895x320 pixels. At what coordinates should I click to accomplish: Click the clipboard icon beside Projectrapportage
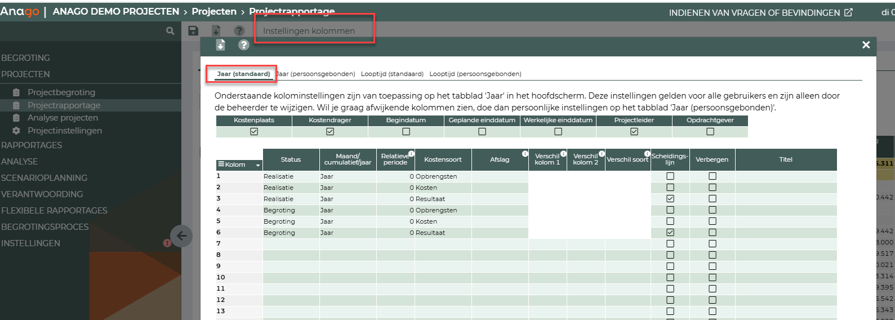[x=16, y=105]
